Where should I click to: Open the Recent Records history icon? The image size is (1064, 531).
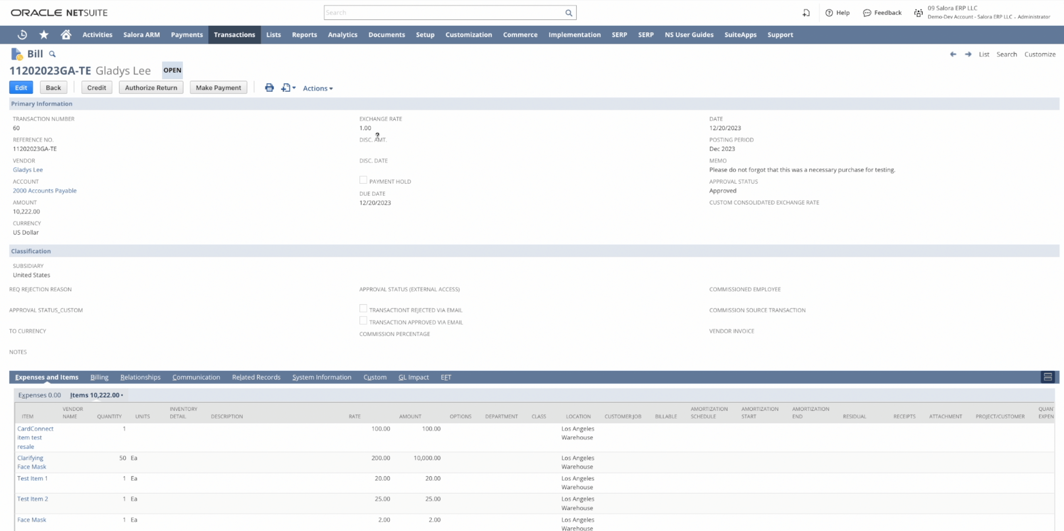point(22,35)
